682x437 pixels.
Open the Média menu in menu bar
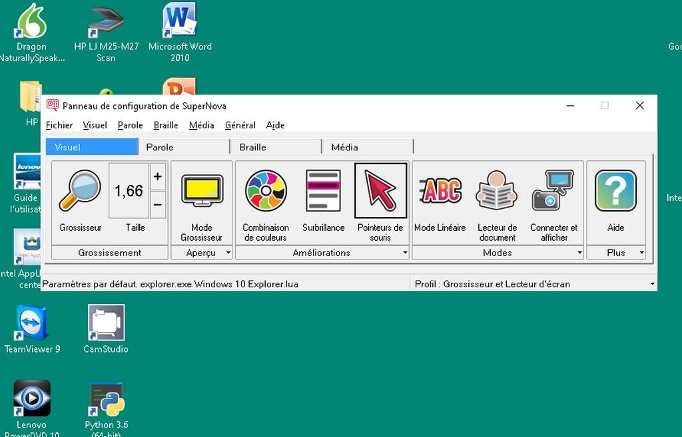coord(201,125)
